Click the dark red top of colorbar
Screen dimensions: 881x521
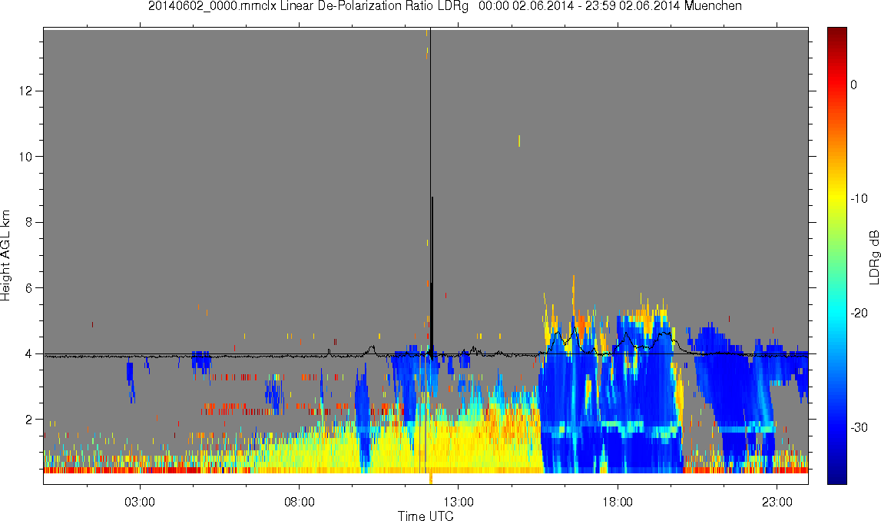click(x=836, y=34)
